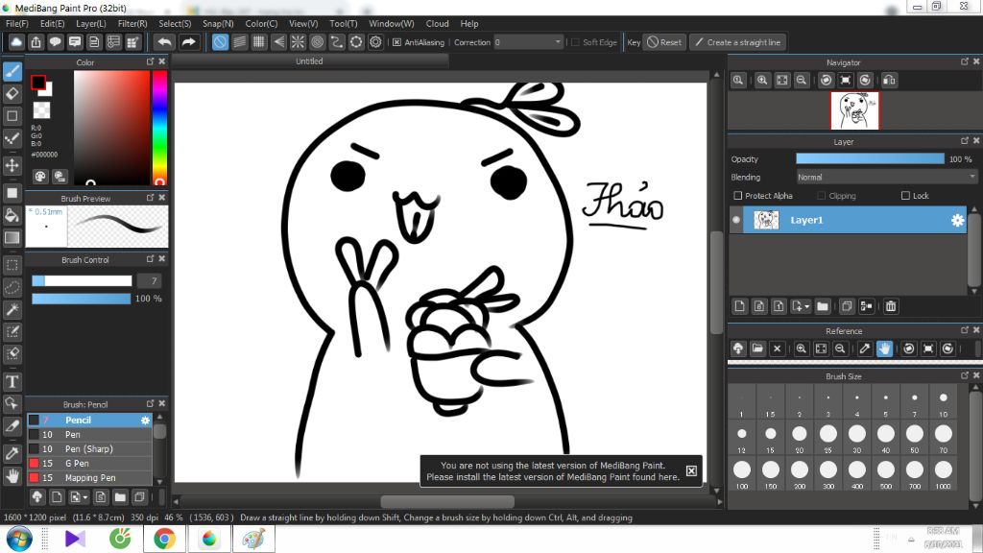This screenshot has width=983, height=553.
Task: Select the Gradient tool
Action: click(x=12, y=238)
